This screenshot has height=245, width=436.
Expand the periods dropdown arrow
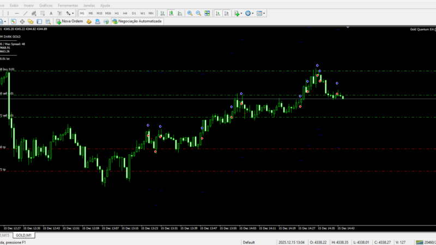click(252, 13)
